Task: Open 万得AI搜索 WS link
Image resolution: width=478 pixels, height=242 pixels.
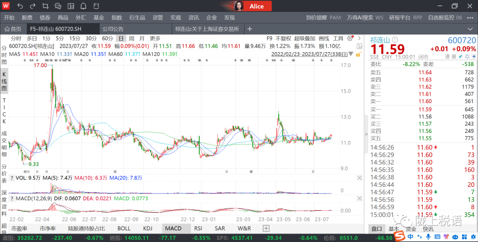Action: [365, 18]
